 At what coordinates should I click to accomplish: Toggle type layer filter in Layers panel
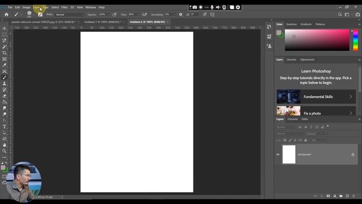point(311,127)
